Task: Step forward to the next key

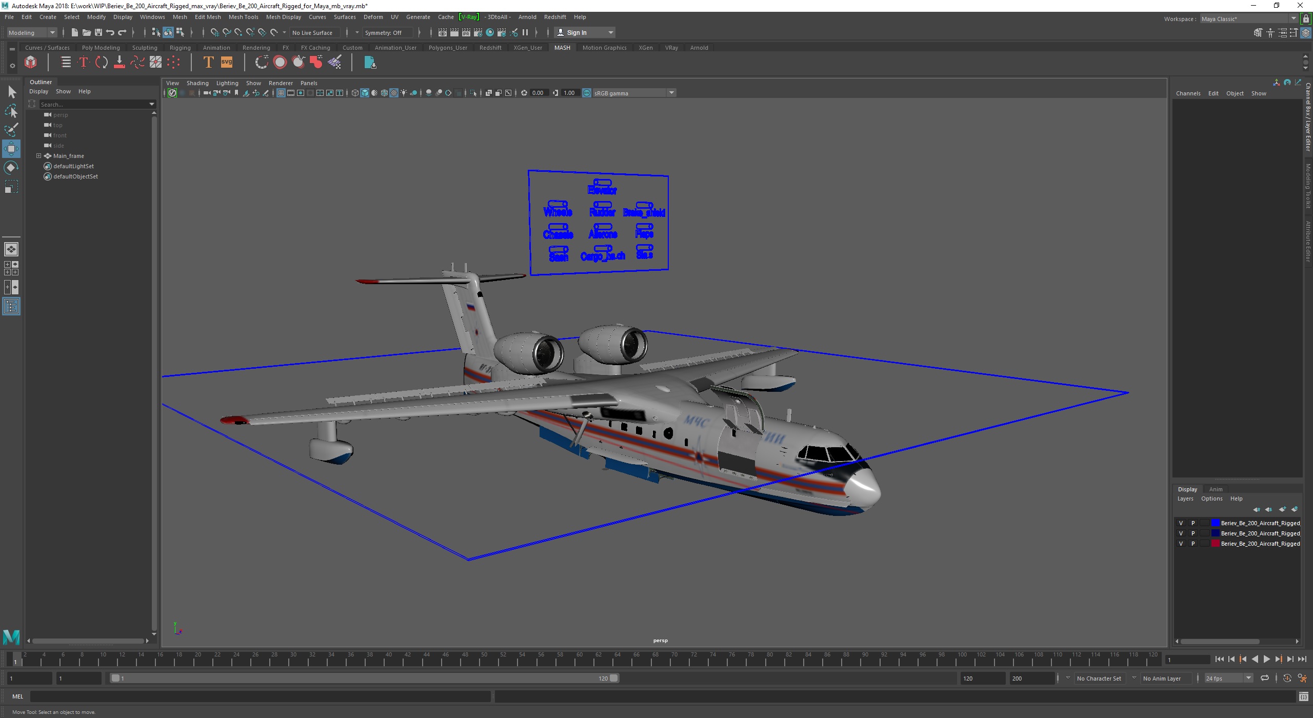Action: (1279, 660)
